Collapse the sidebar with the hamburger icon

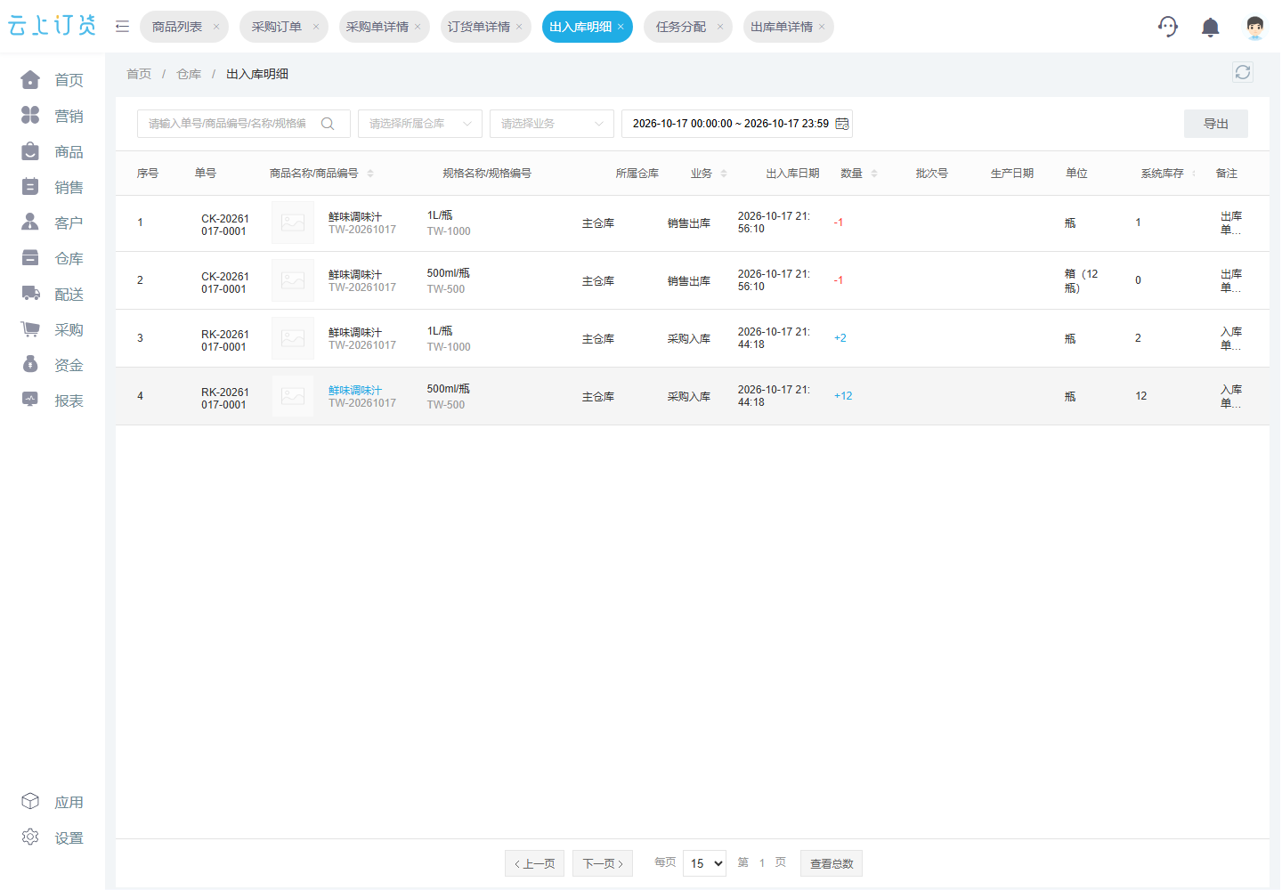(x=122, y=27)
